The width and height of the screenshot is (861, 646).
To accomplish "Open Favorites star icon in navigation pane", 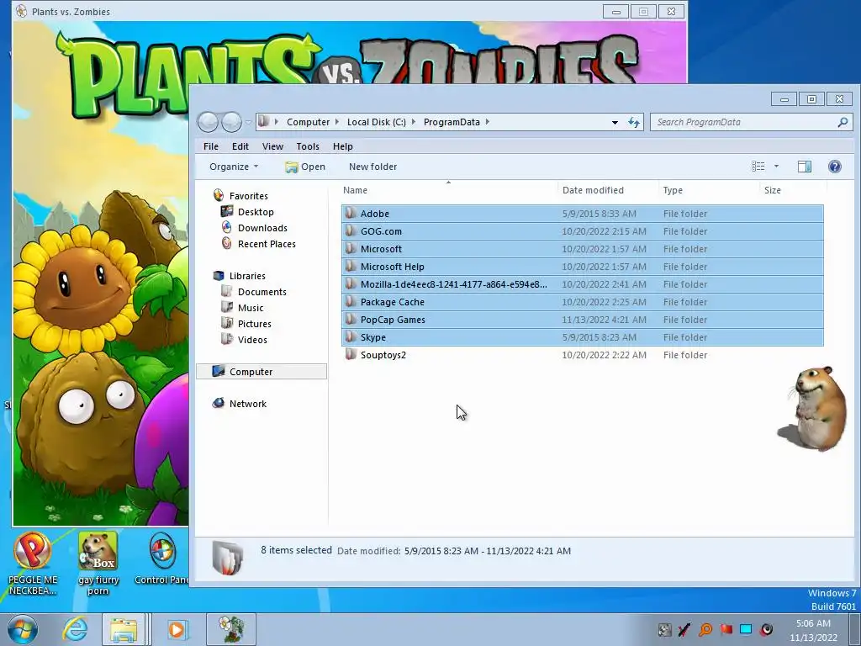I will tap(219, 195).
